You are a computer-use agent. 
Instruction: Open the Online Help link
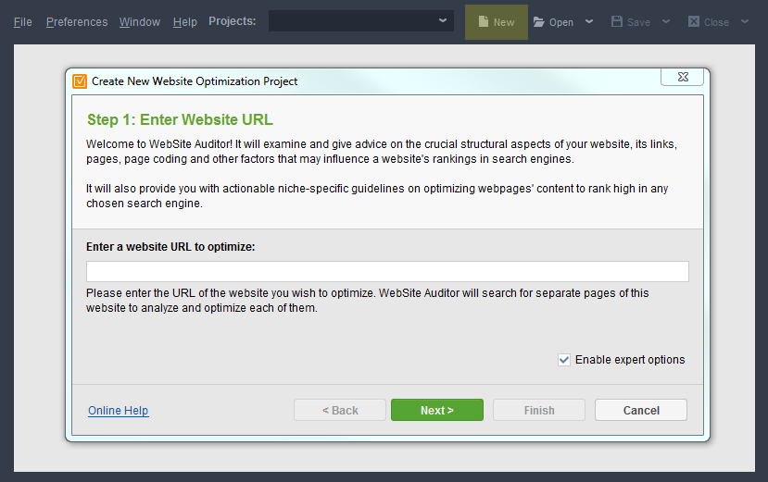pyautogui.click(x=118, y=411)
